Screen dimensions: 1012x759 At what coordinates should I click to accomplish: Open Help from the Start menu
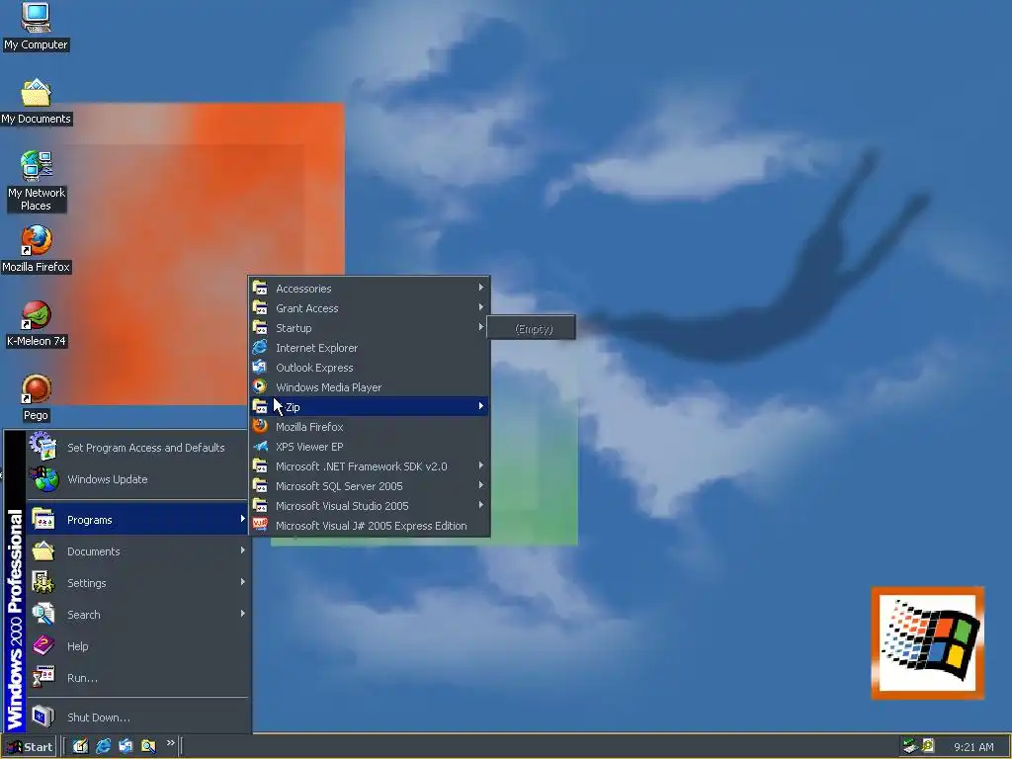(137, 646)
